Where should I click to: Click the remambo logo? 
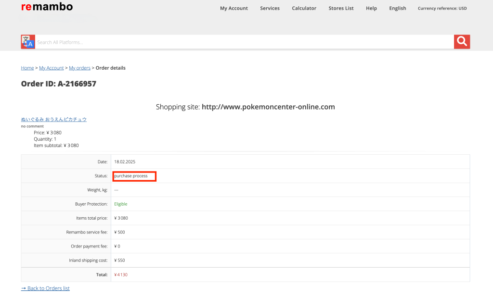pyautogui.click(x=47, y=7)
